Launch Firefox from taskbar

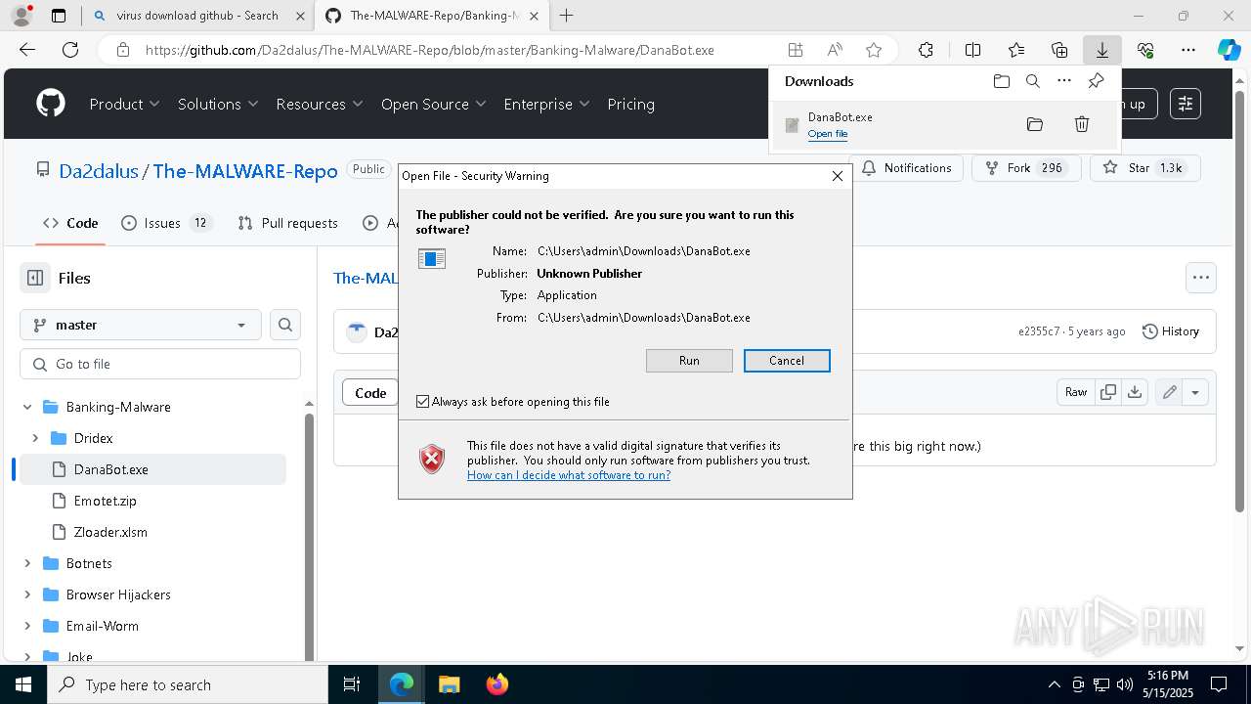[496, 684]
